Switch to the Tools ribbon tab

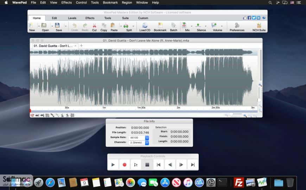pyautogui.click(x=108, y=18)
